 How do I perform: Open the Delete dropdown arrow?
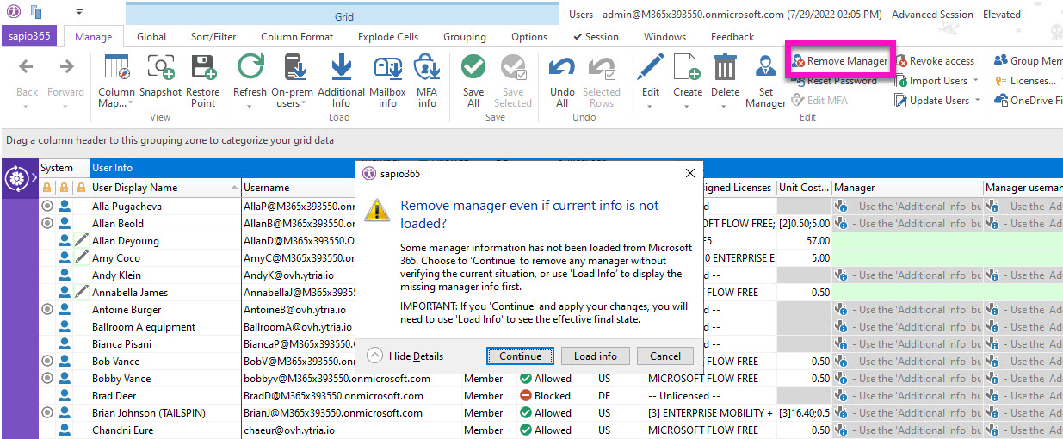pyautogui.click(x=726, y=106)
